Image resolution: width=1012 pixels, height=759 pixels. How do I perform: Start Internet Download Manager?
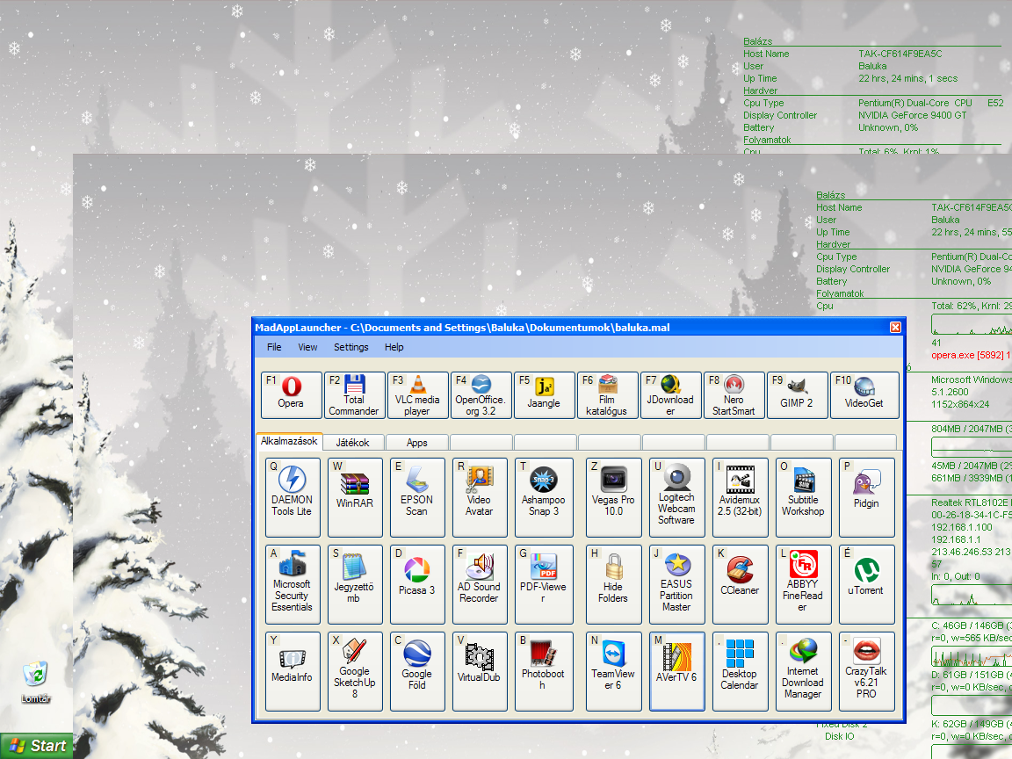click(804, 671)
